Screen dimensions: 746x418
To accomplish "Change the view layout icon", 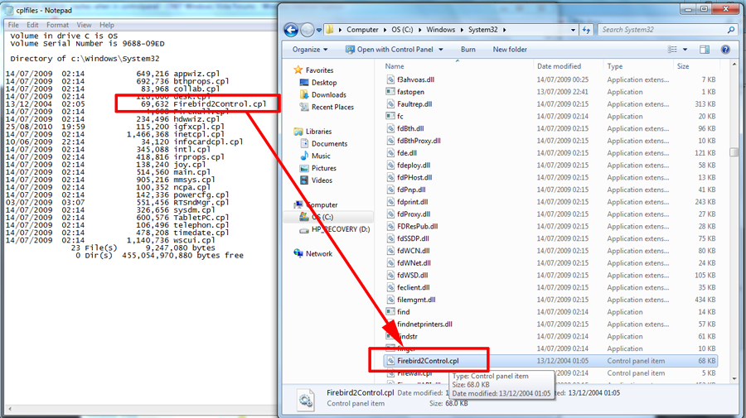I will (x=672, y=50).
